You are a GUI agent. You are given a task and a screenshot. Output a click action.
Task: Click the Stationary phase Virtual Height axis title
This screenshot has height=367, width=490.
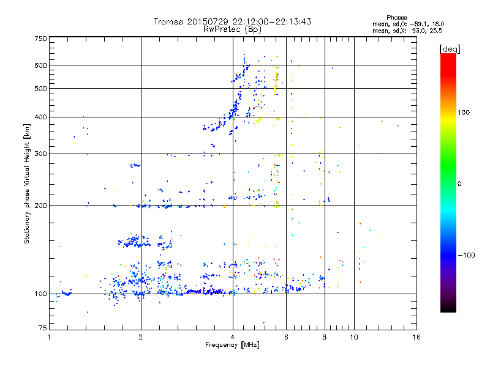point(27,183)
